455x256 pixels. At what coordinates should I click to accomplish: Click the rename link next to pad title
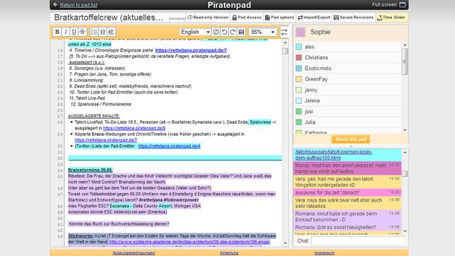(177, 18)
